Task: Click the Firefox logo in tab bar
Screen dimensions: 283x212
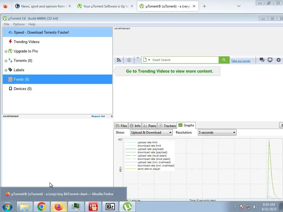Action: coord(6,6)
